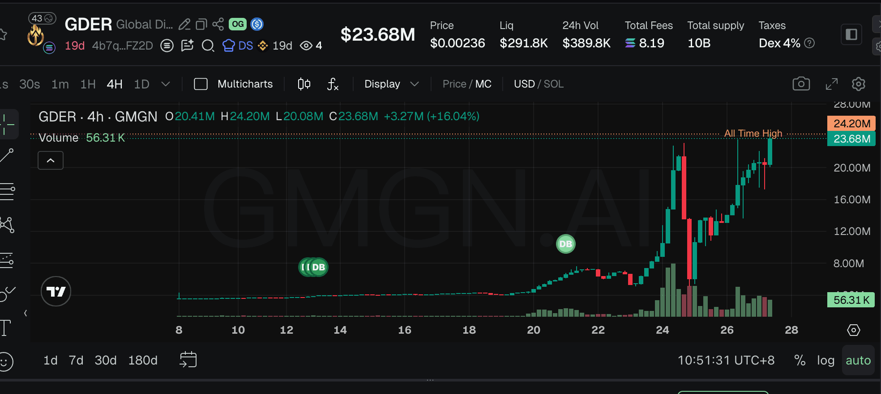This screenshot has width=881, height=394.
Task: Select the 1D timeframe
Action: [141, 84]
